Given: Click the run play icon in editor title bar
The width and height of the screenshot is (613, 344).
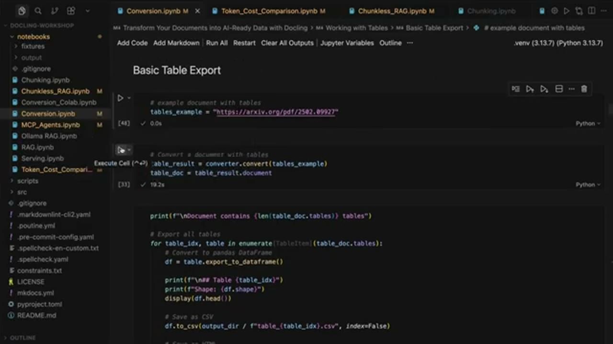Looking at the screenshot, I should 567,11.
